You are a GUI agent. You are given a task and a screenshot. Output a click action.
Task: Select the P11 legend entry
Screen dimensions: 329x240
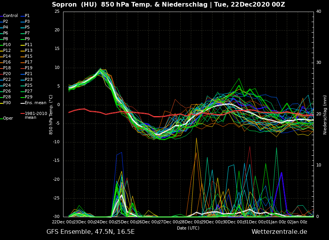[x=28, y=45]
